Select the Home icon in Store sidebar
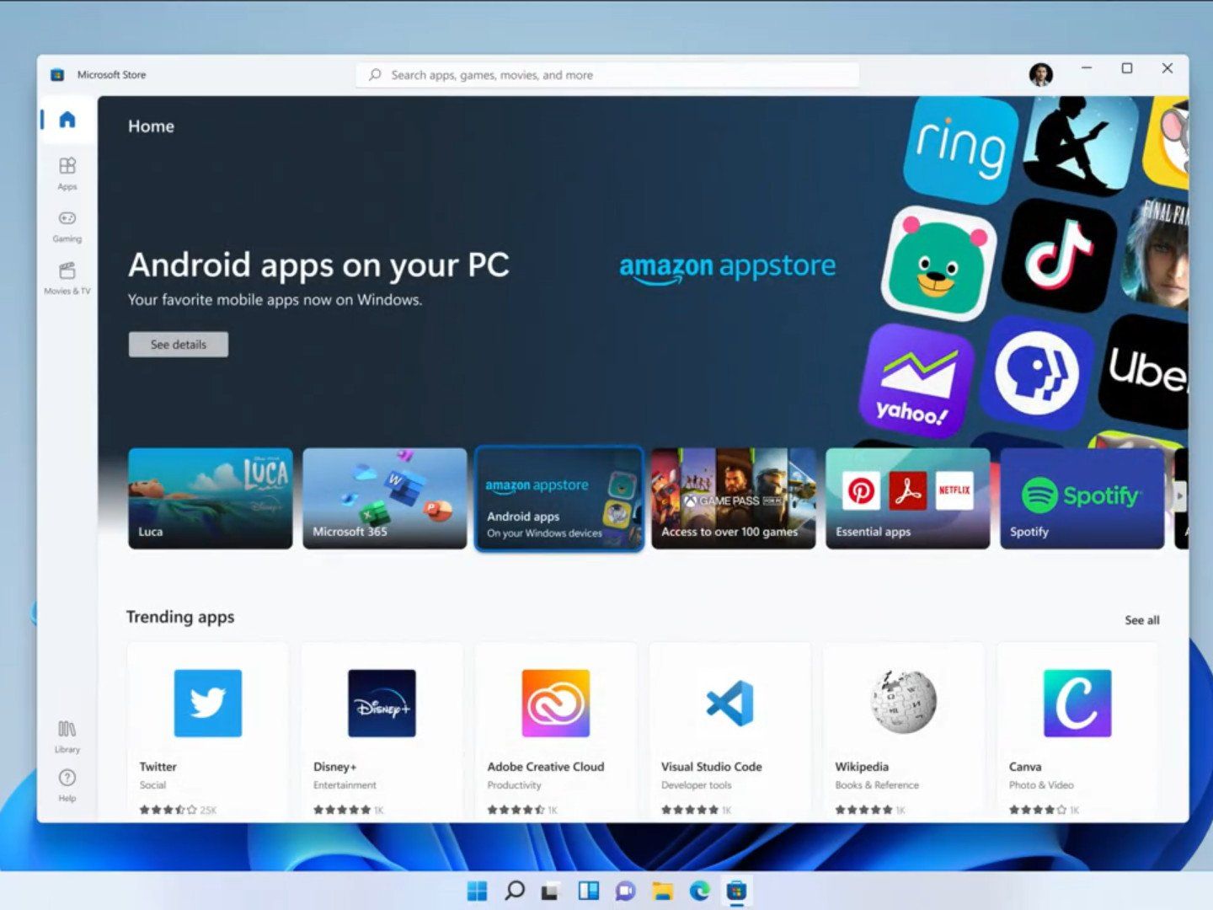 point(67,119)
